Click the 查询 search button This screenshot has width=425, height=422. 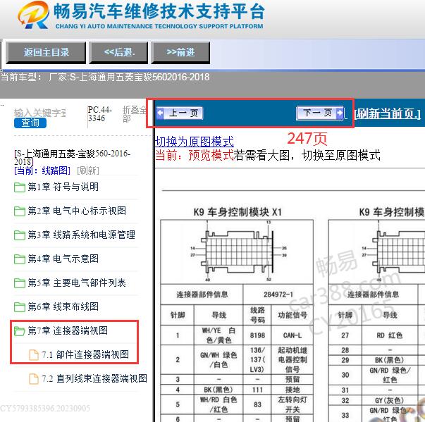pos(30,123)
